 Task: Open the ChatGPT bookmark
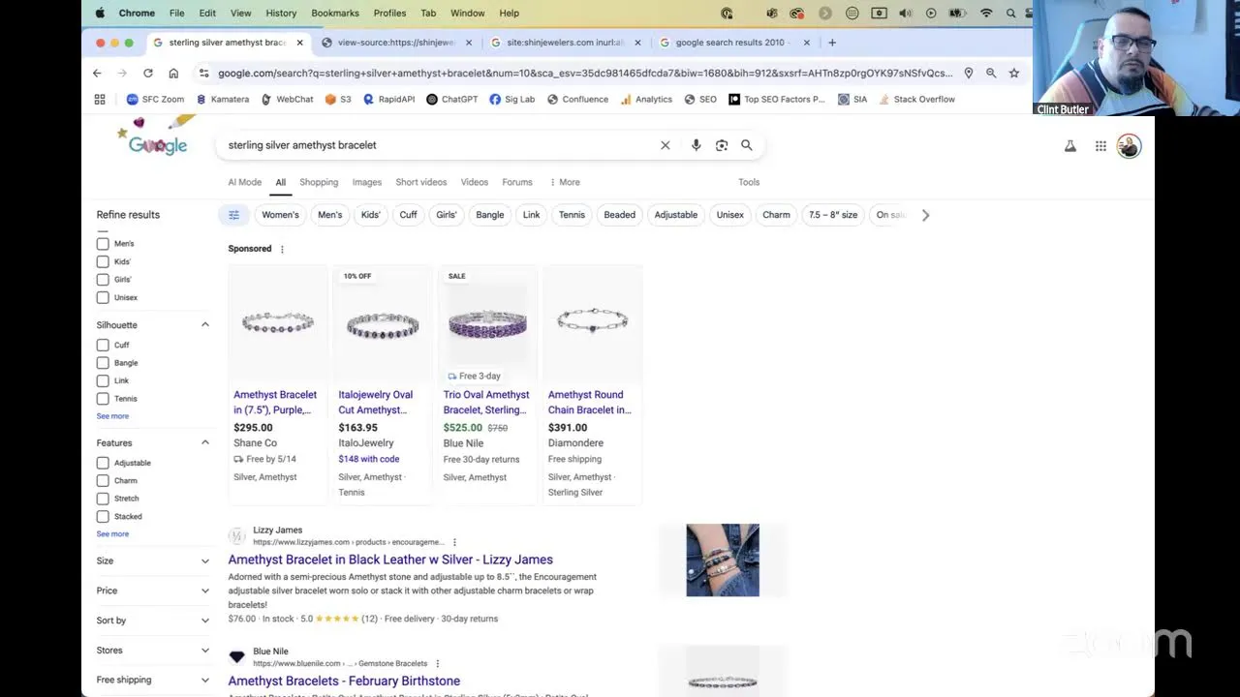pos(452,99)
